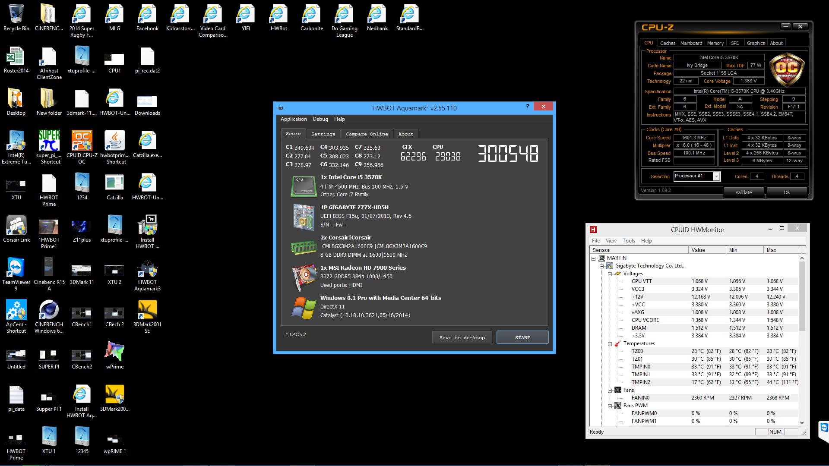Launch the CINEBENCH Windows 64 icon

(49, 316)
